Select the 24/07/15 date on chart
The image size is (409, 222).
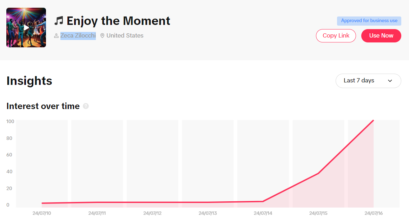318,213
